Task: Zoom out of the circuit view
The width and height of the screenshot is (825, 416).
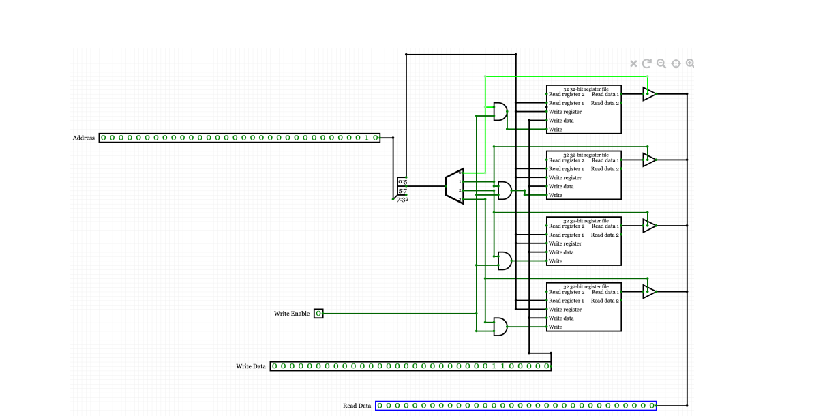Action: (661, 63)
